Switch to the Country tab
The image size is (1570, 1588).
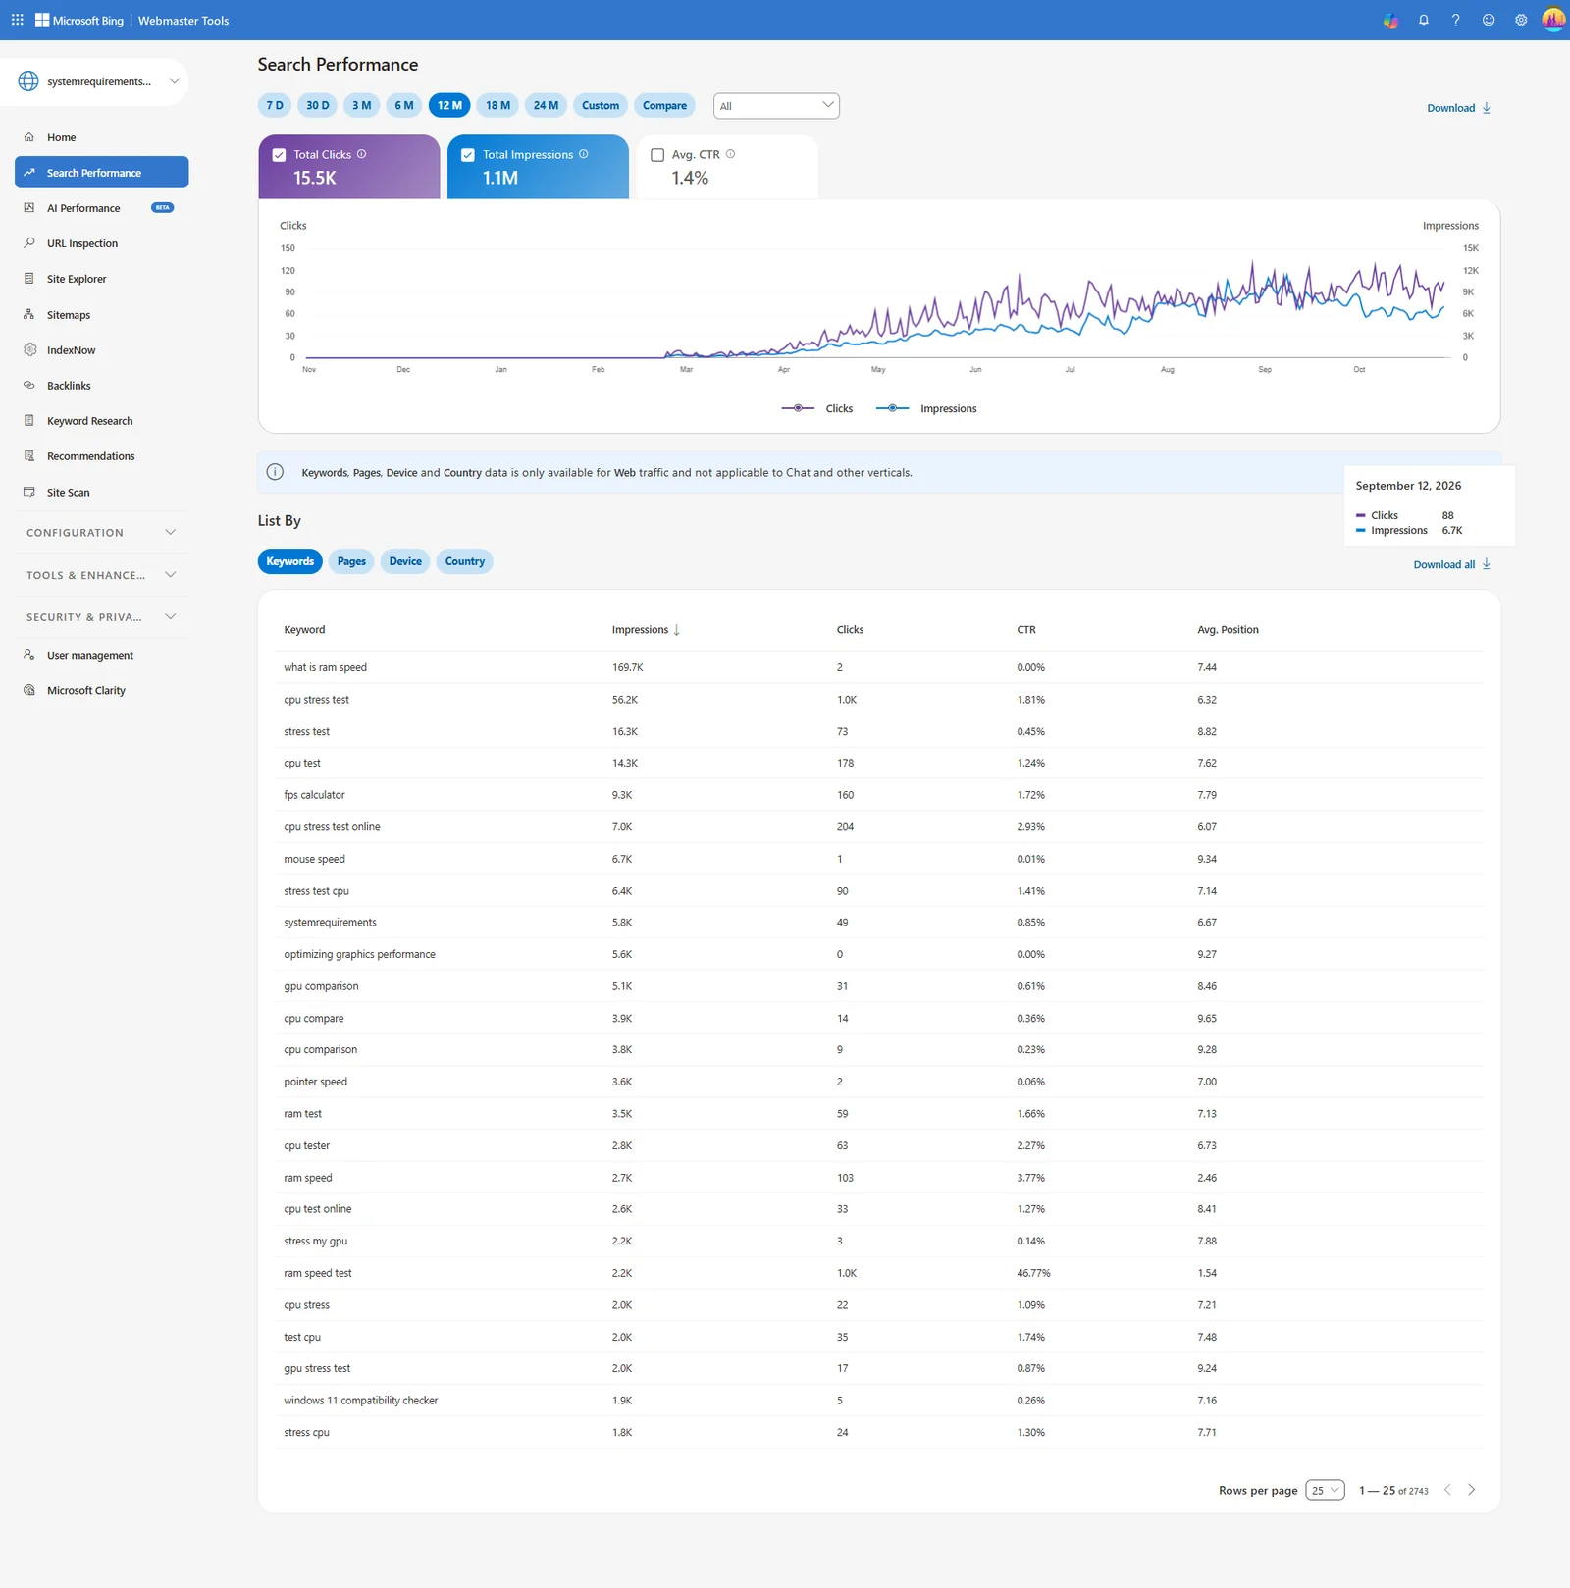[465, 561]
